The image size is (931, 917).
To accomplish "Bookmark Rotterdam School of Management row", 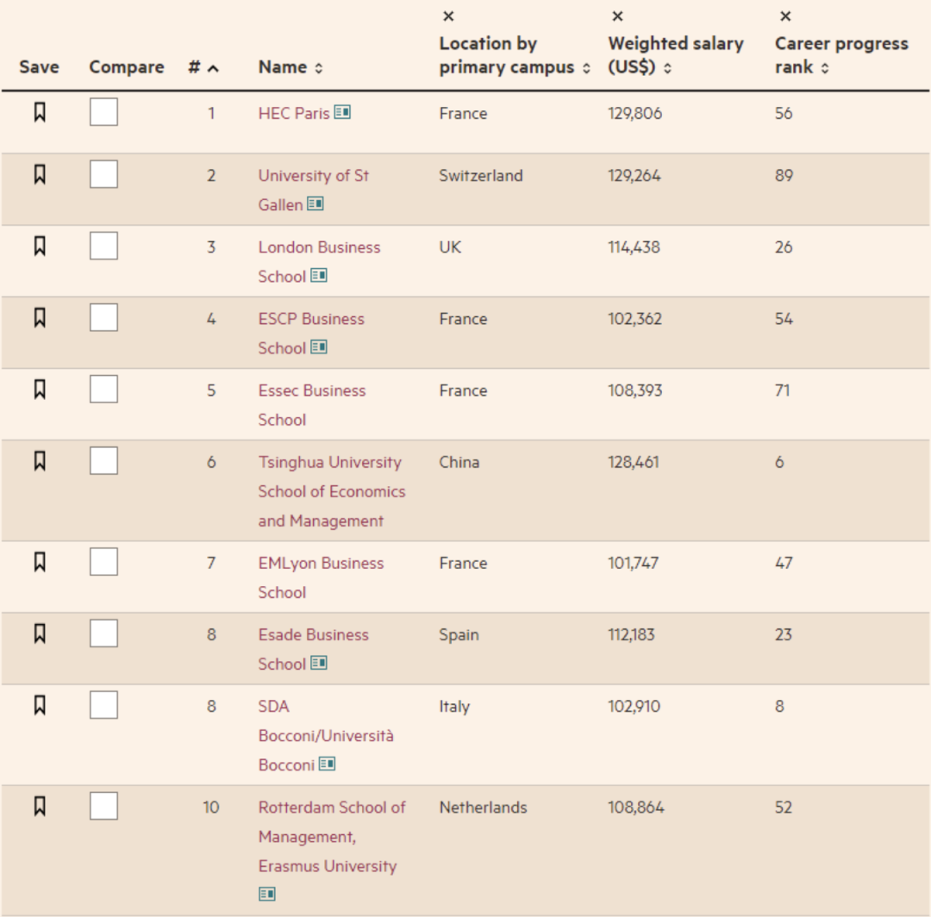I will click(x=40, y=807).
